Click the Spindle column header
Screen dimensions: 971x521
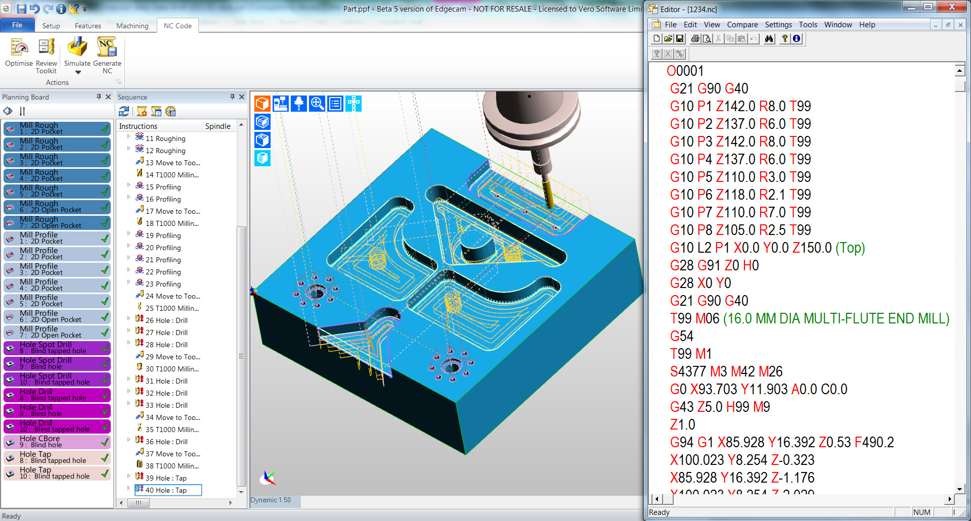pyautogui.click(x=217, y=126)
